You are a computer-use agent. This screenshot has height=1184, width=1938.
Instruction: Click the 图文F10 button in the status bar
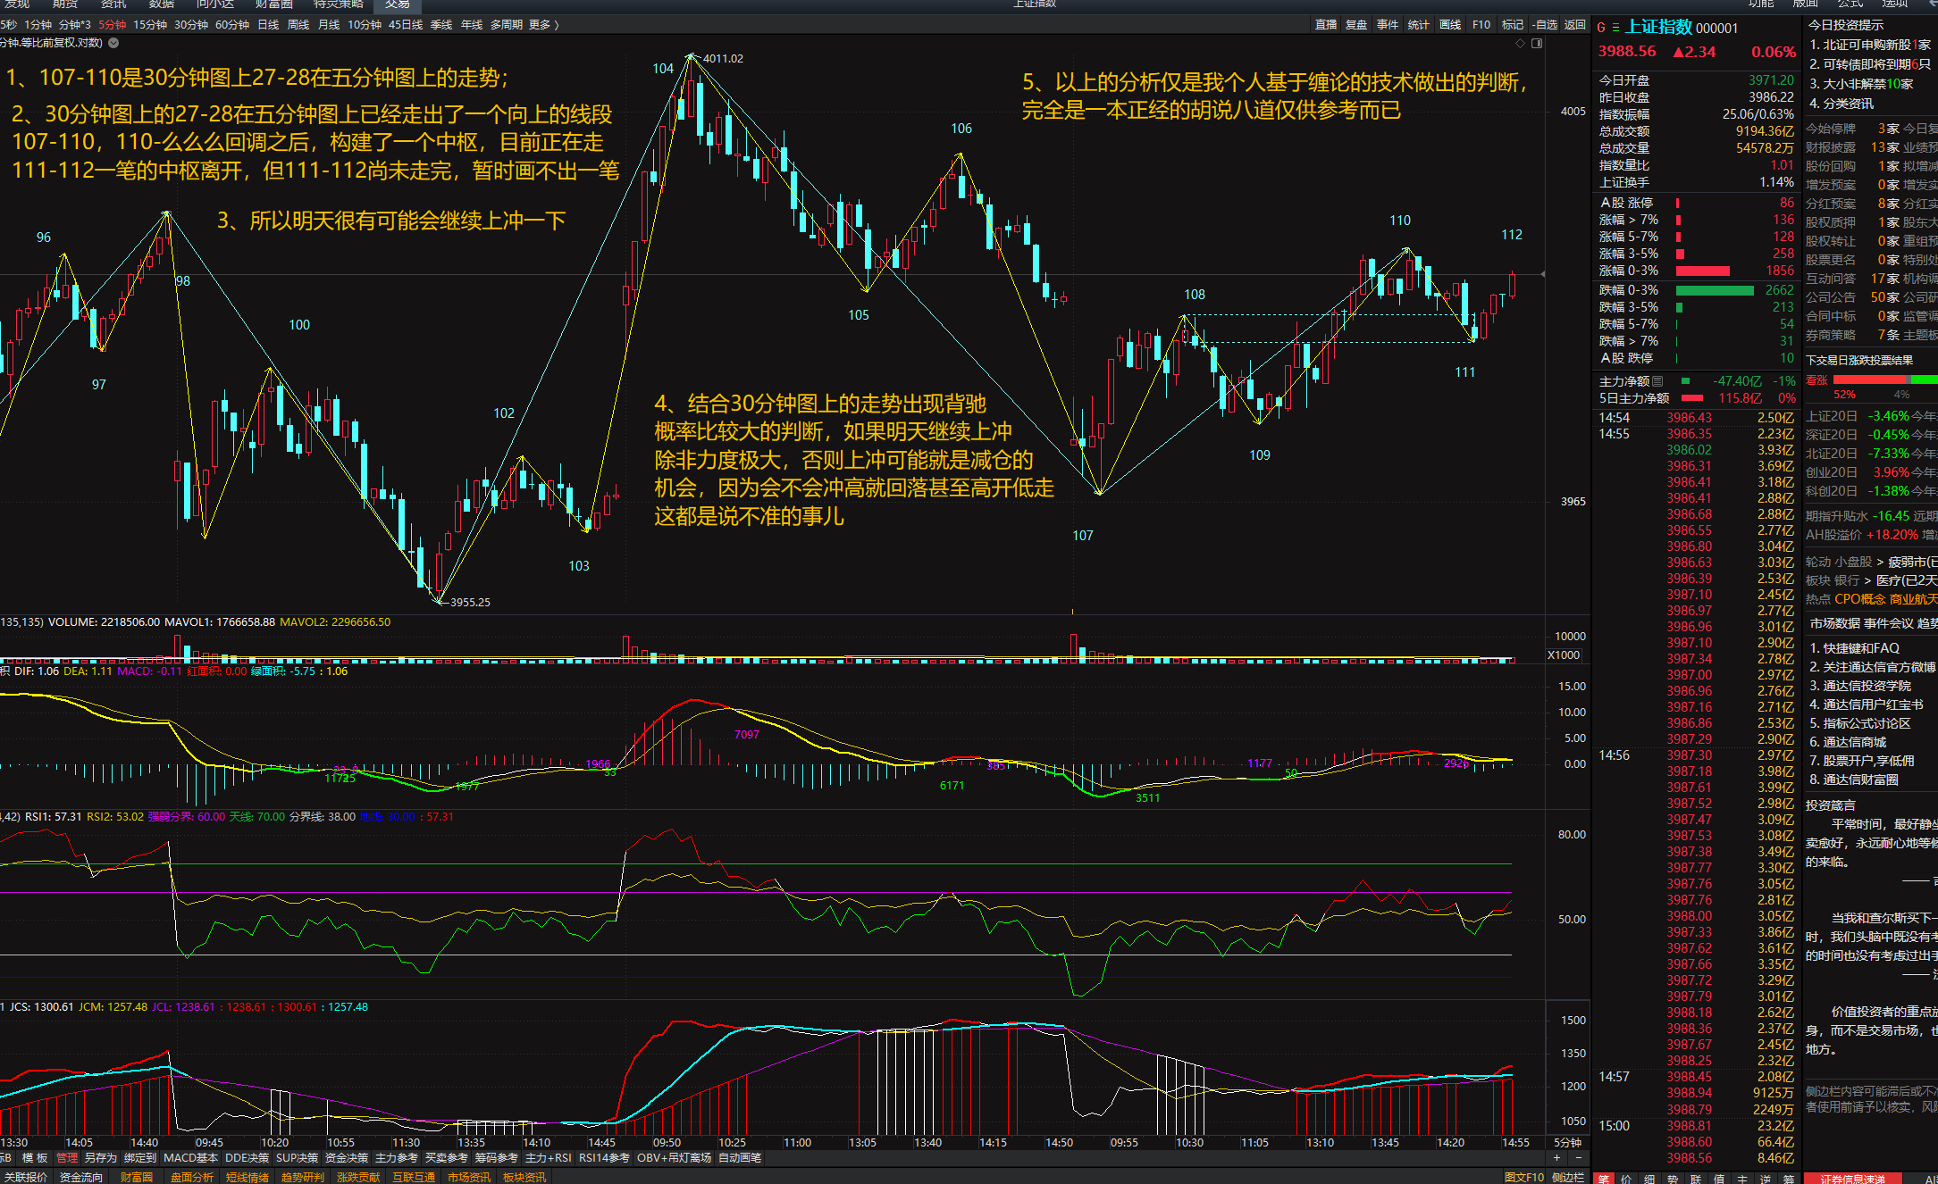point(1524,1178)
